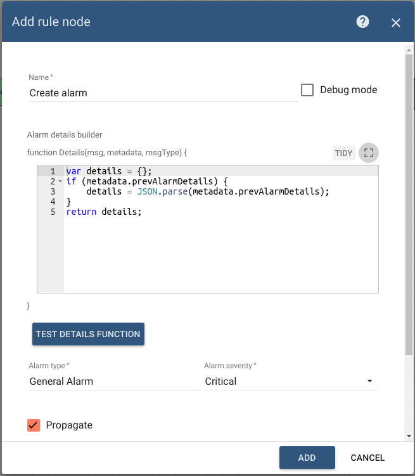This screenshot has height=476, width=415.
Task: Cancel adding the rule node
Action: tap(367, 458)
